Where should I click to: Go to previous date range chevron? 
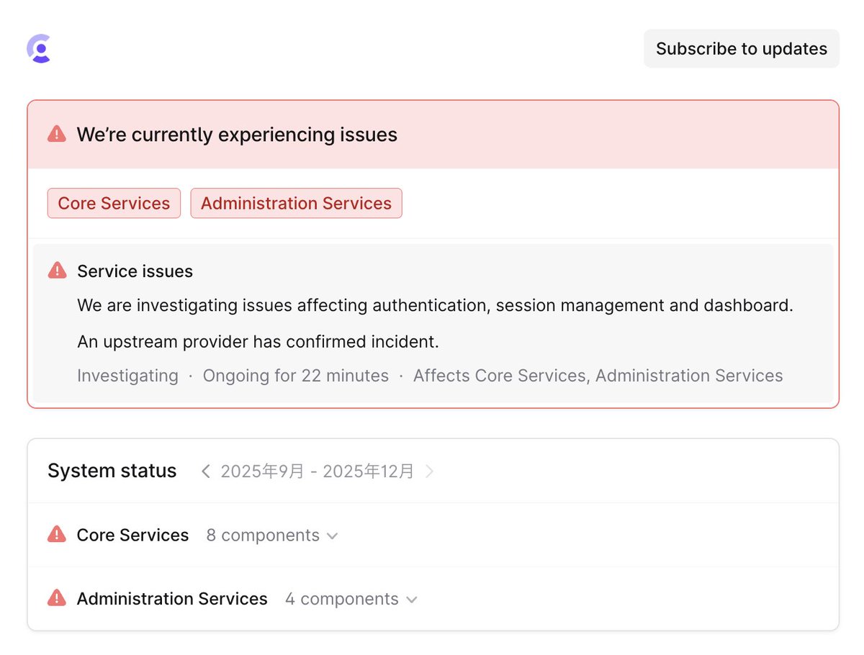(206, 471)
